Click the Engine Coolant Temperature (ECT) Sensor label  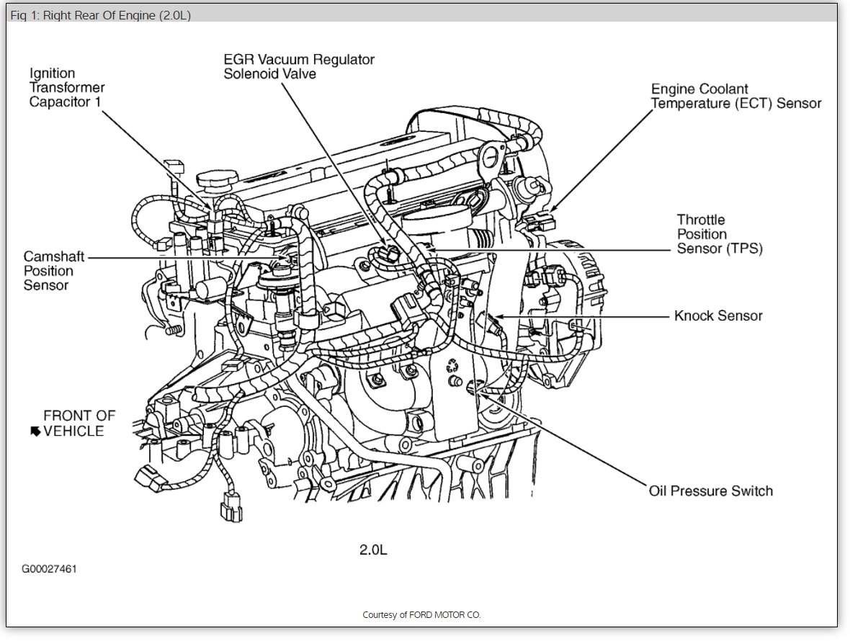736,96
